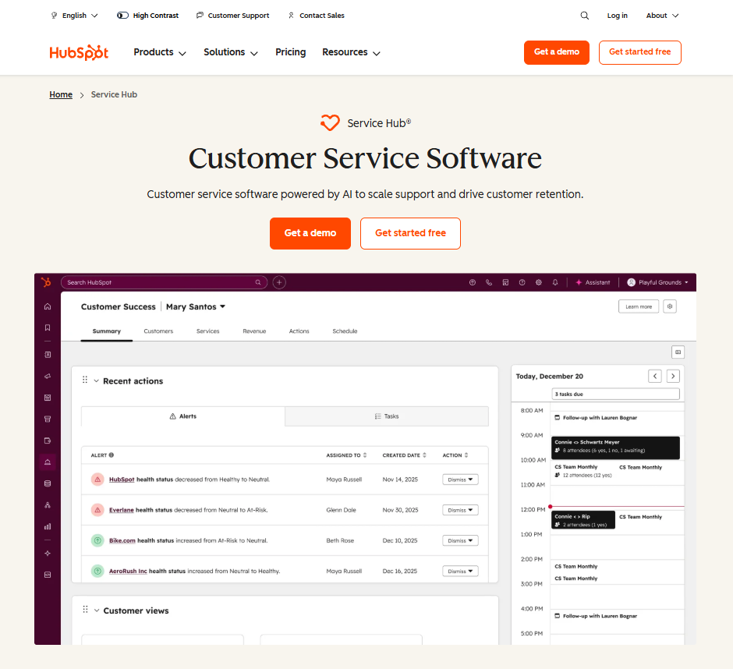Viewport: 733px width, 669px height.
Task: Click the upgrade arrow icon in app top bar
Action: 473,282
